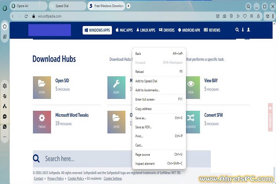Select Add to Speed Dial
The image size is (276, 184).
point(159,81)
